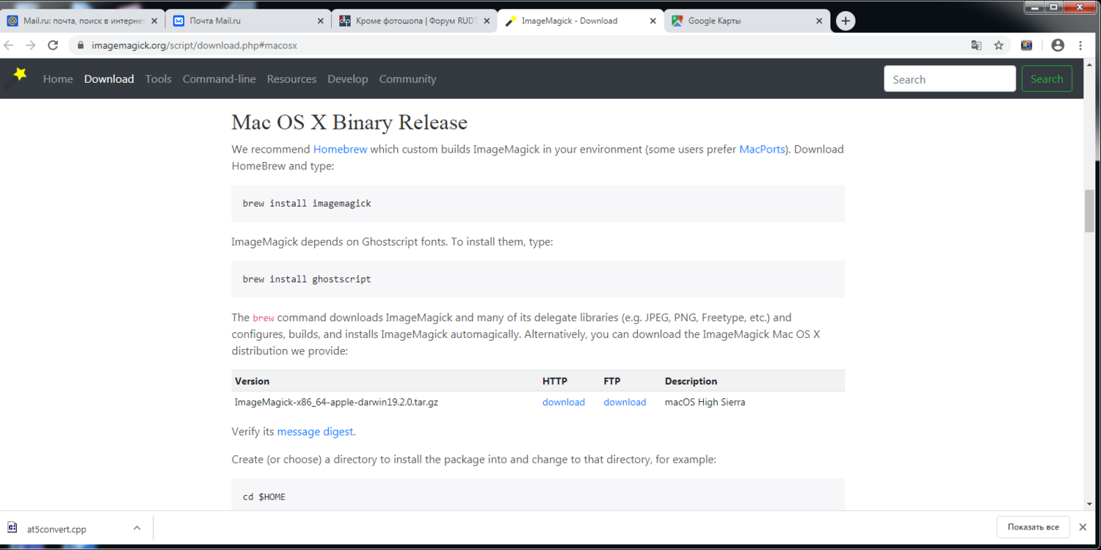Screen dimensions: 1101x550
Task: Click the padlock site info icon
Action: click(81, 45)
